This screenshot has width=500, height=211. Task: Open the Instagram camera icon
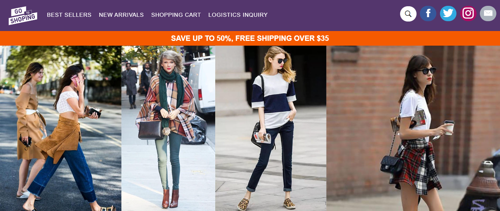click(468, 14)
